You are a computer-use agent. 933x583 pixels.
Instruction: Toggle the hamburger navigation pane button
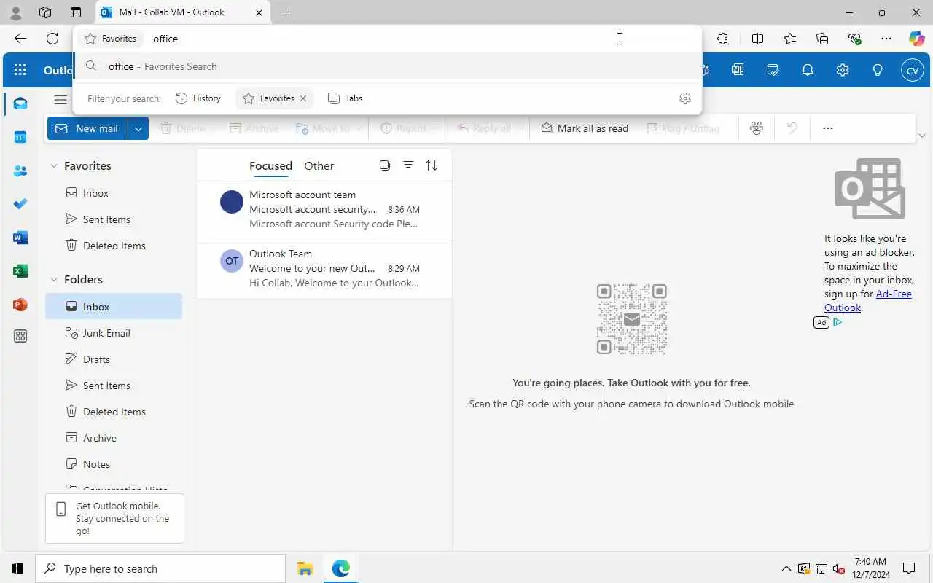click(60, 100)
